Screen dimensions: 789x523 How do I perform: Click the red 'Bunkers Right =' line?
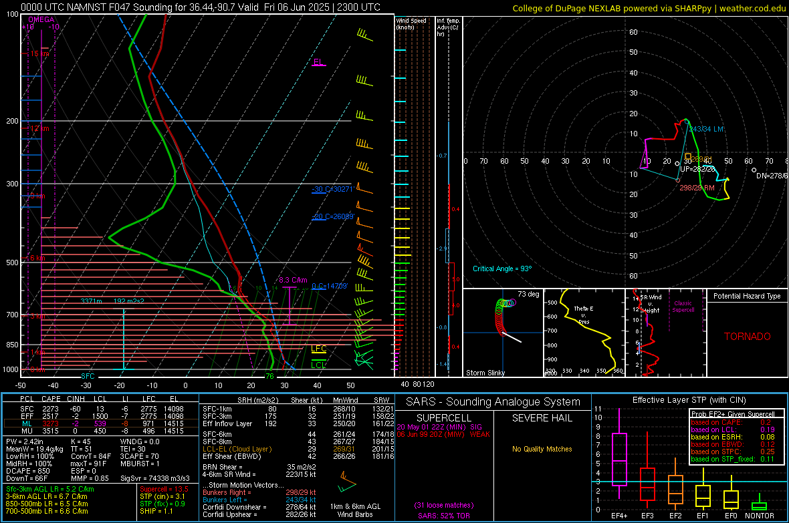[x=259, y=492]
